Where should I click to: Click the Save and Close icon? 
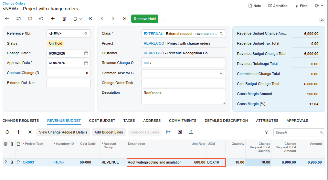[x=19, y=19]
